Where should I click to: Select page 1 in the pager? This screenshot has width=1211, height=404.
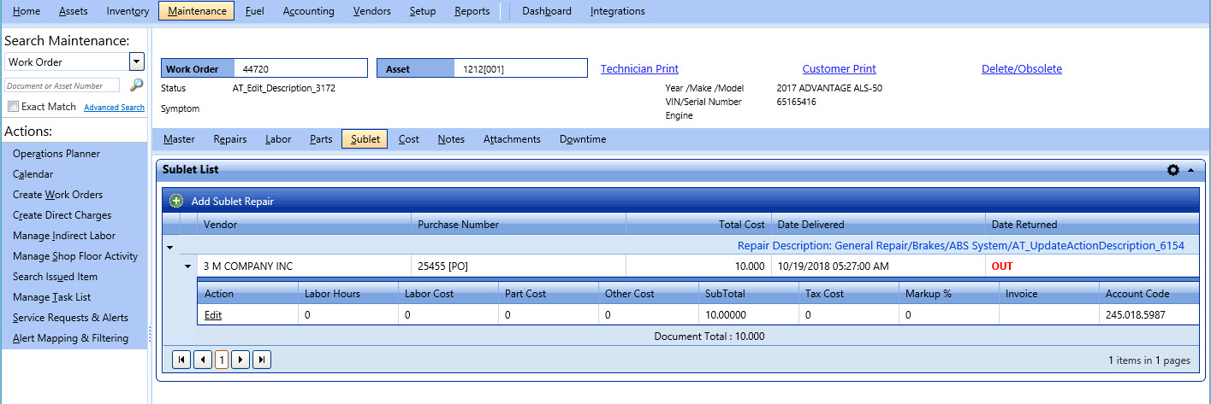click(222, 360)
